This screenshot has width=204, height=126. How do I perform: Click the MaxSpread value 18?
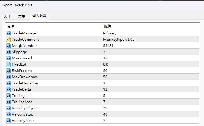click(105, 58)
